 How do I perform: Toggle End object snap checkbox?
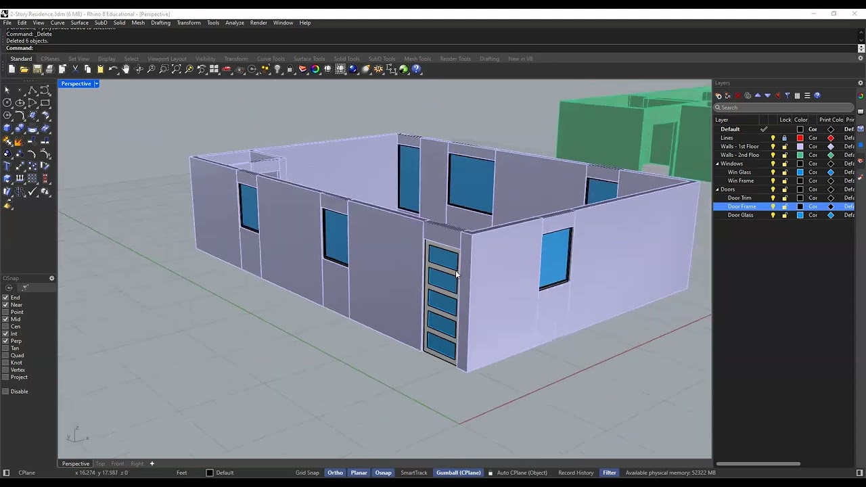(x=5, y=298)
